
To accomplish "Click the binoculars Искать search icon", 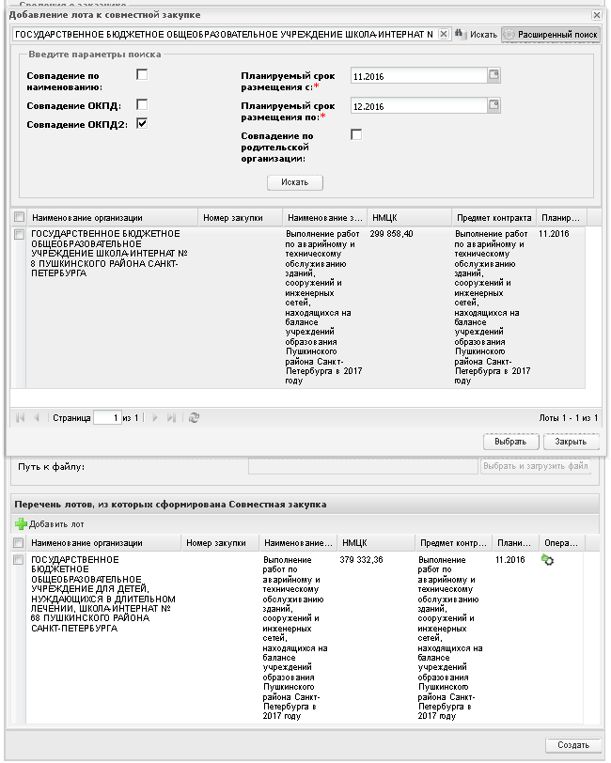I will click(x=459, y=34).
